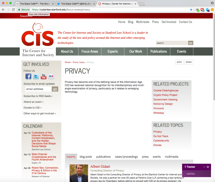This screenshot has width=215, height=182.
Task: Reload the page with refresh icon
Action: 13,9
